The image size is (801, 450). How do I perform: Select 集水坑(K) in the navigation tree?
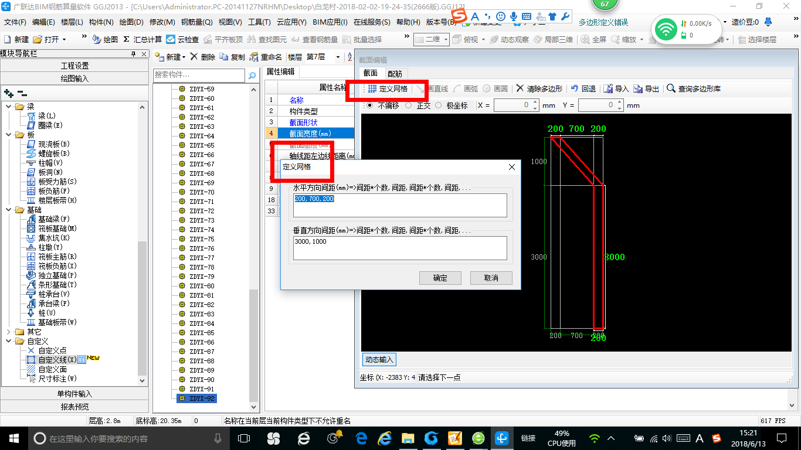(49, 238)
